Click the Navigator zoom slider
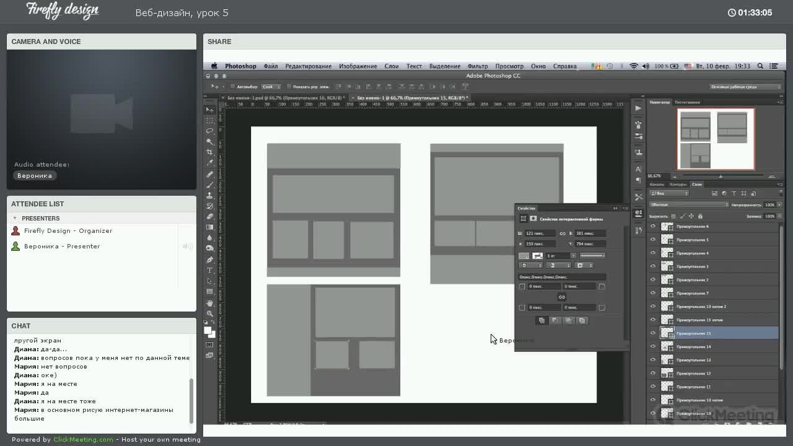Image resolution: width=793 pixels, height=446 pixels. coord(721,177)
